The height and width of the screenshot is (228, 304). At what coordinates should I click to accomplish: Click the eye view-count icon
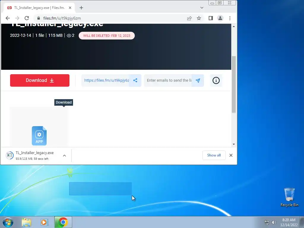point(69,36)
